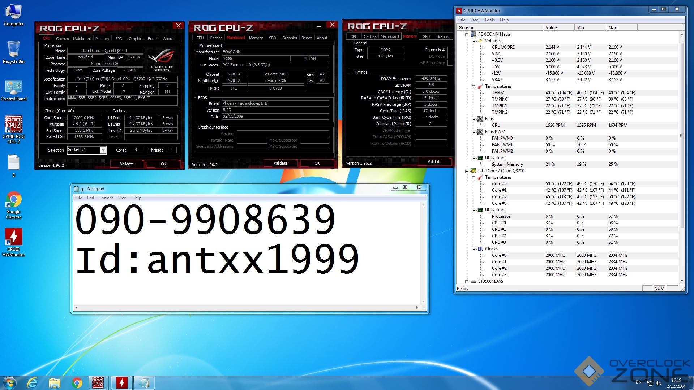Open the Control Panel desktop icon

click(14, 90)
